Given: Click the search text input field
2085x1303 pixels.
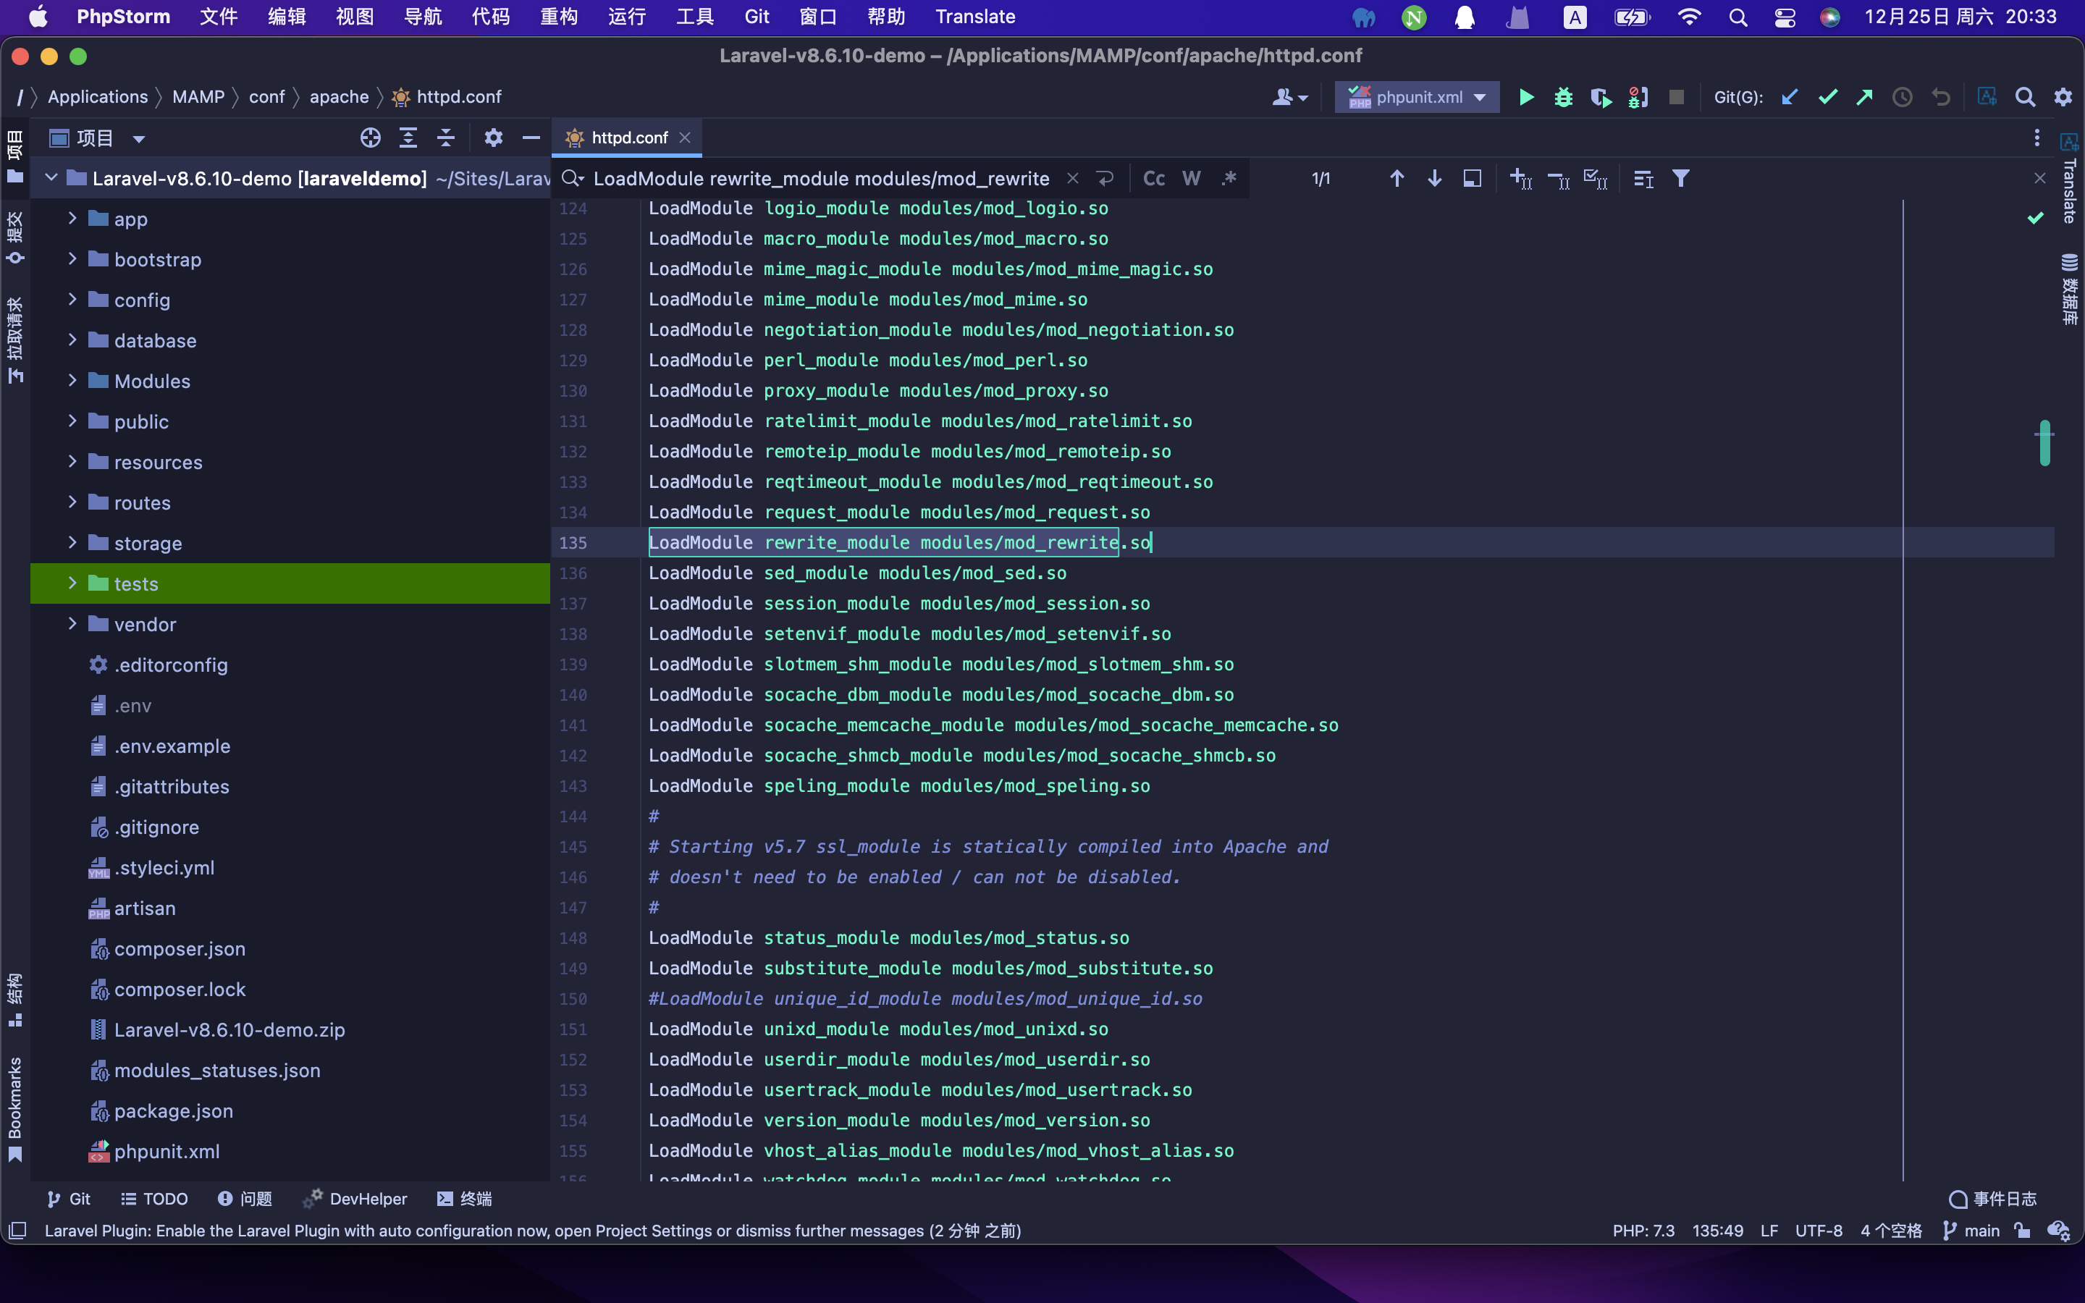Looking at the screenshot, I should 821,178.
